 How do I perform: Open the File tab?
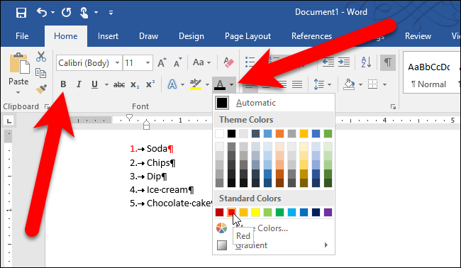click(22, 36)
